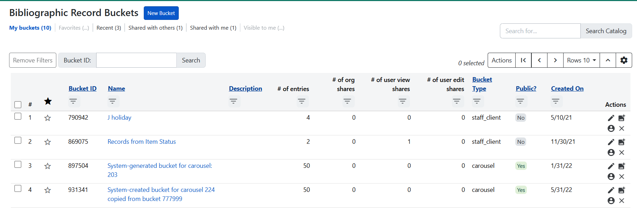Click into the Bucket ID input field

(x=136, y=60)
